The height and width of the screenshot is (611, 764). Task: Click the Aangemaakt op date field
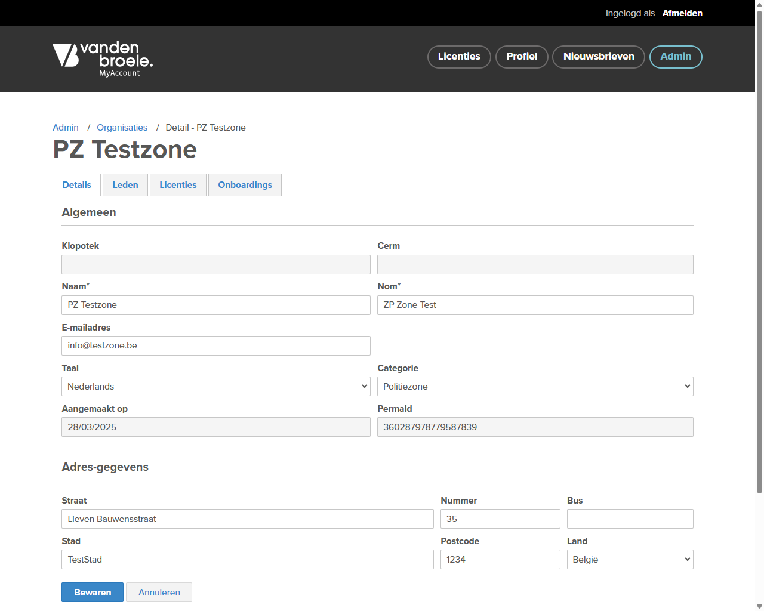(x=216, y=427)
